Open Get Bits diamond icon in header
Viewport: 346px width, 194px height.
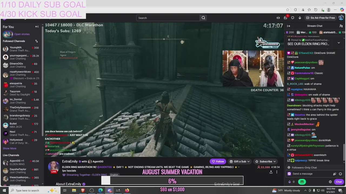(300, 18)
